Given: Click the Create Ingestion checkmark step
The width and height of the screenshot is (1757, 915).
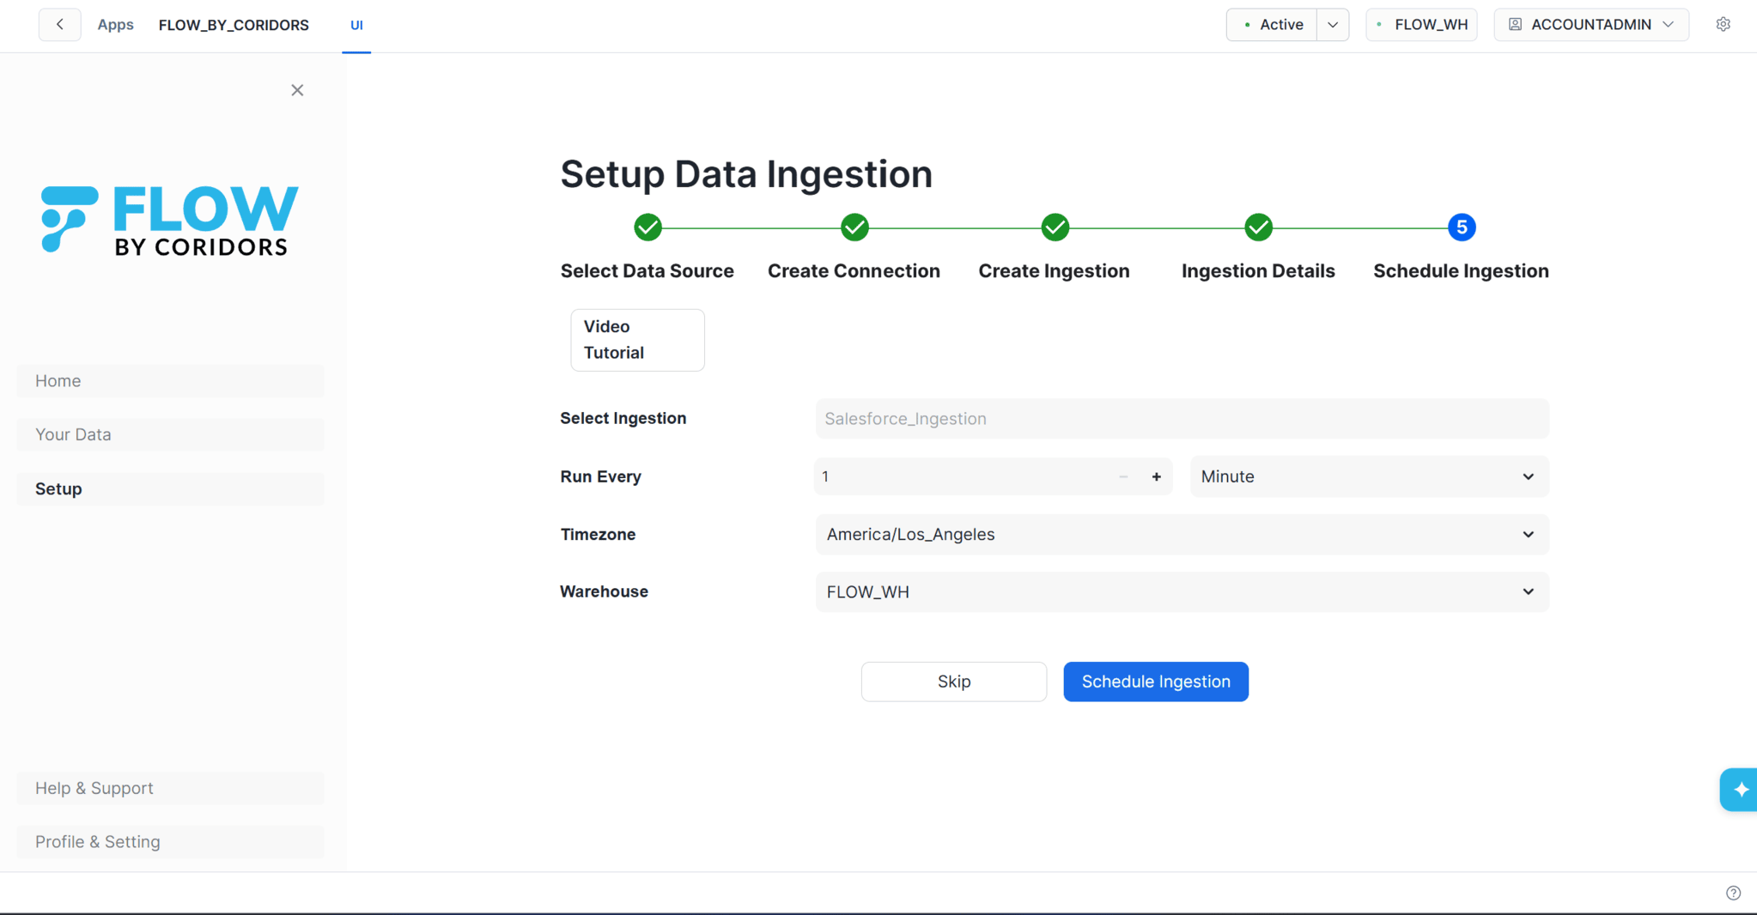Looking at the screenshot, I should click(x=1055, y=227).
